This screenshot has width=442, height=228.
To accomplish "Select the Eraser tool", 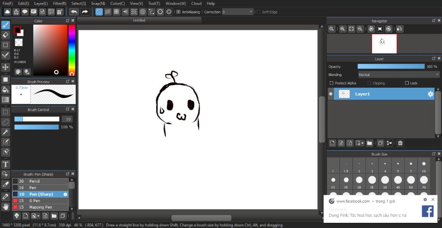I will click(x=5, y=35).
